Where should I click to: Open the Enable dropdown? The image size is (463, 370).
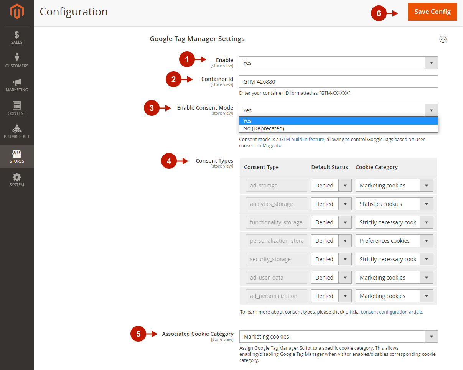[338, 63]
